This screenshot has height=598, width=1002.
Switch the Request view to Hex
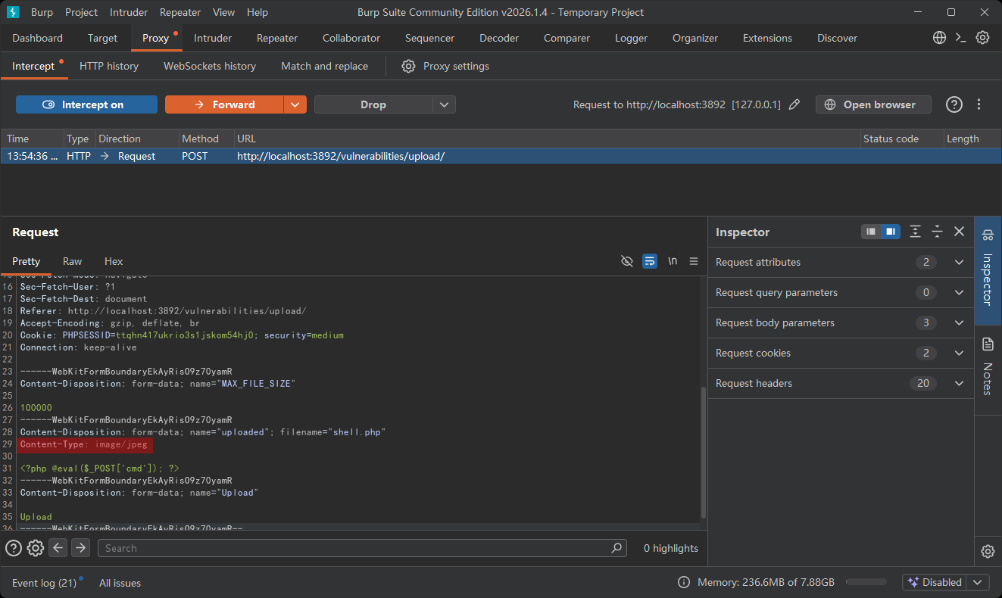[x=114, y=261]
